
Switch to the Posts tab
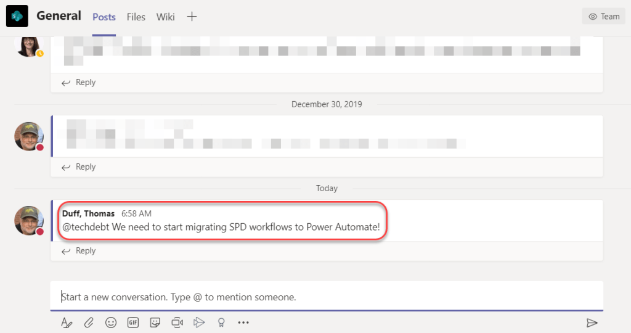104,17
